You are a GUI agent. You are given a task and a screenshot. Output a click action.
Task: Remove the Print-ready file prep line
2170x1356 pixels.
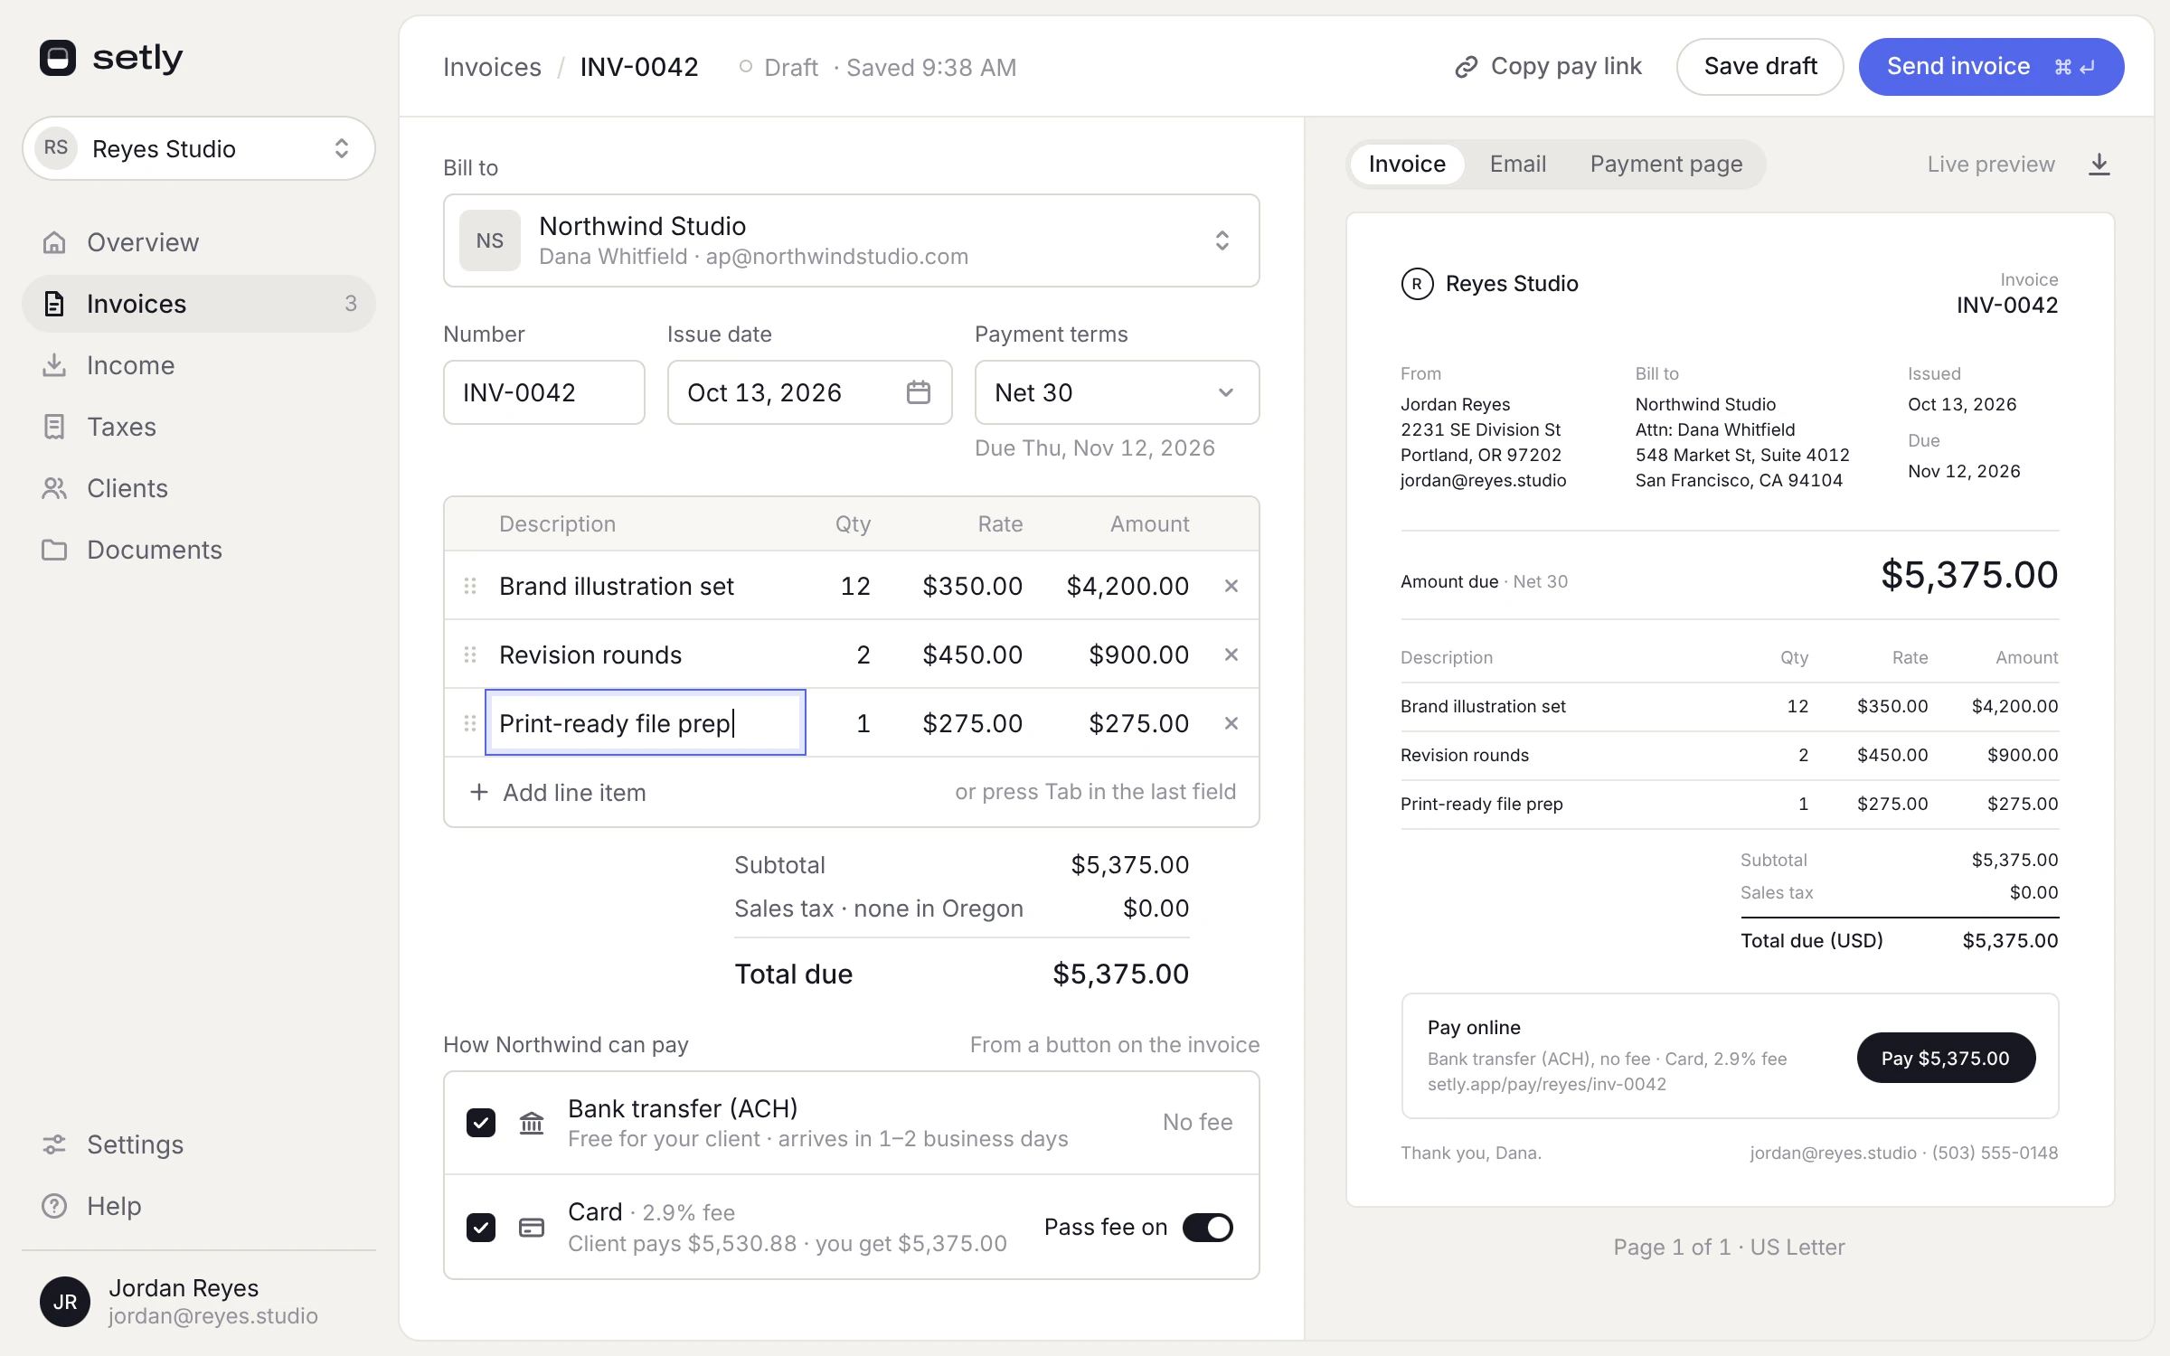coord(1231,723)
